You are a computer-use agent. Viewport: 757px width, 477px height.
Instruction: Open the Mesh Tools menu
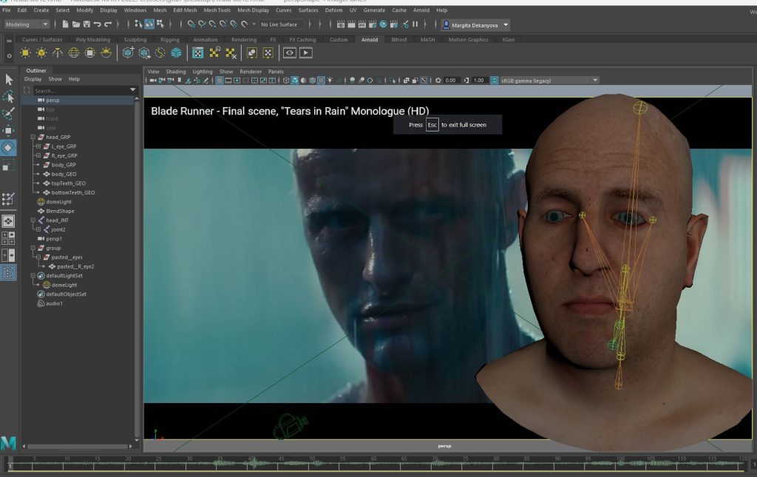217,10
